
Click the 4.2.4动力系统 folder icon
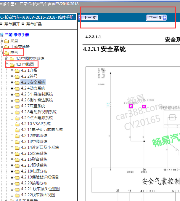(17, 89)
